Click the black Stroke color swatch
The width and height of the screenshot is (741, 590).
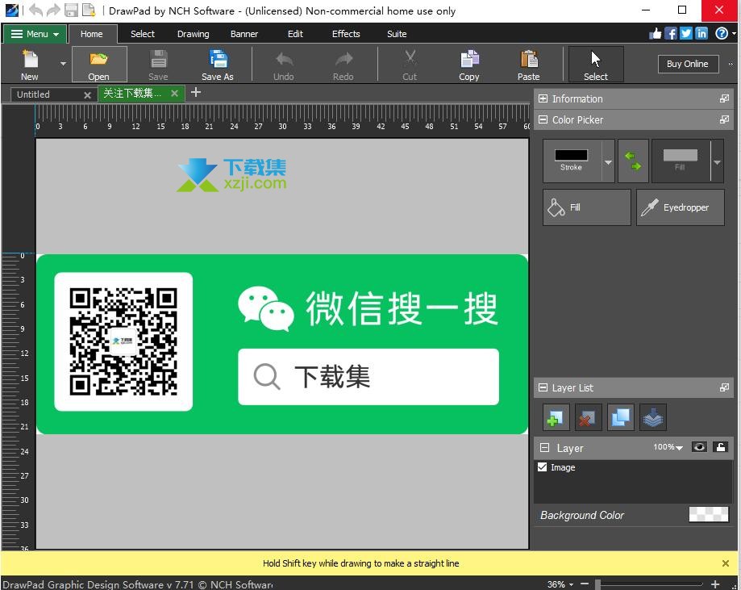click(572, 155)
